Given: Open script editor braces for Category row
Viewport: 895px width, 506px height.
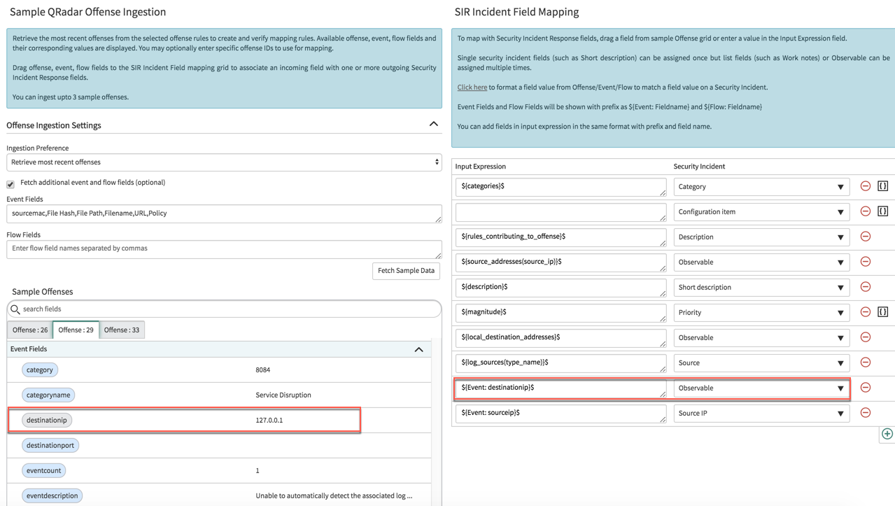Looking at the screenshot, I should pos(883,186).
